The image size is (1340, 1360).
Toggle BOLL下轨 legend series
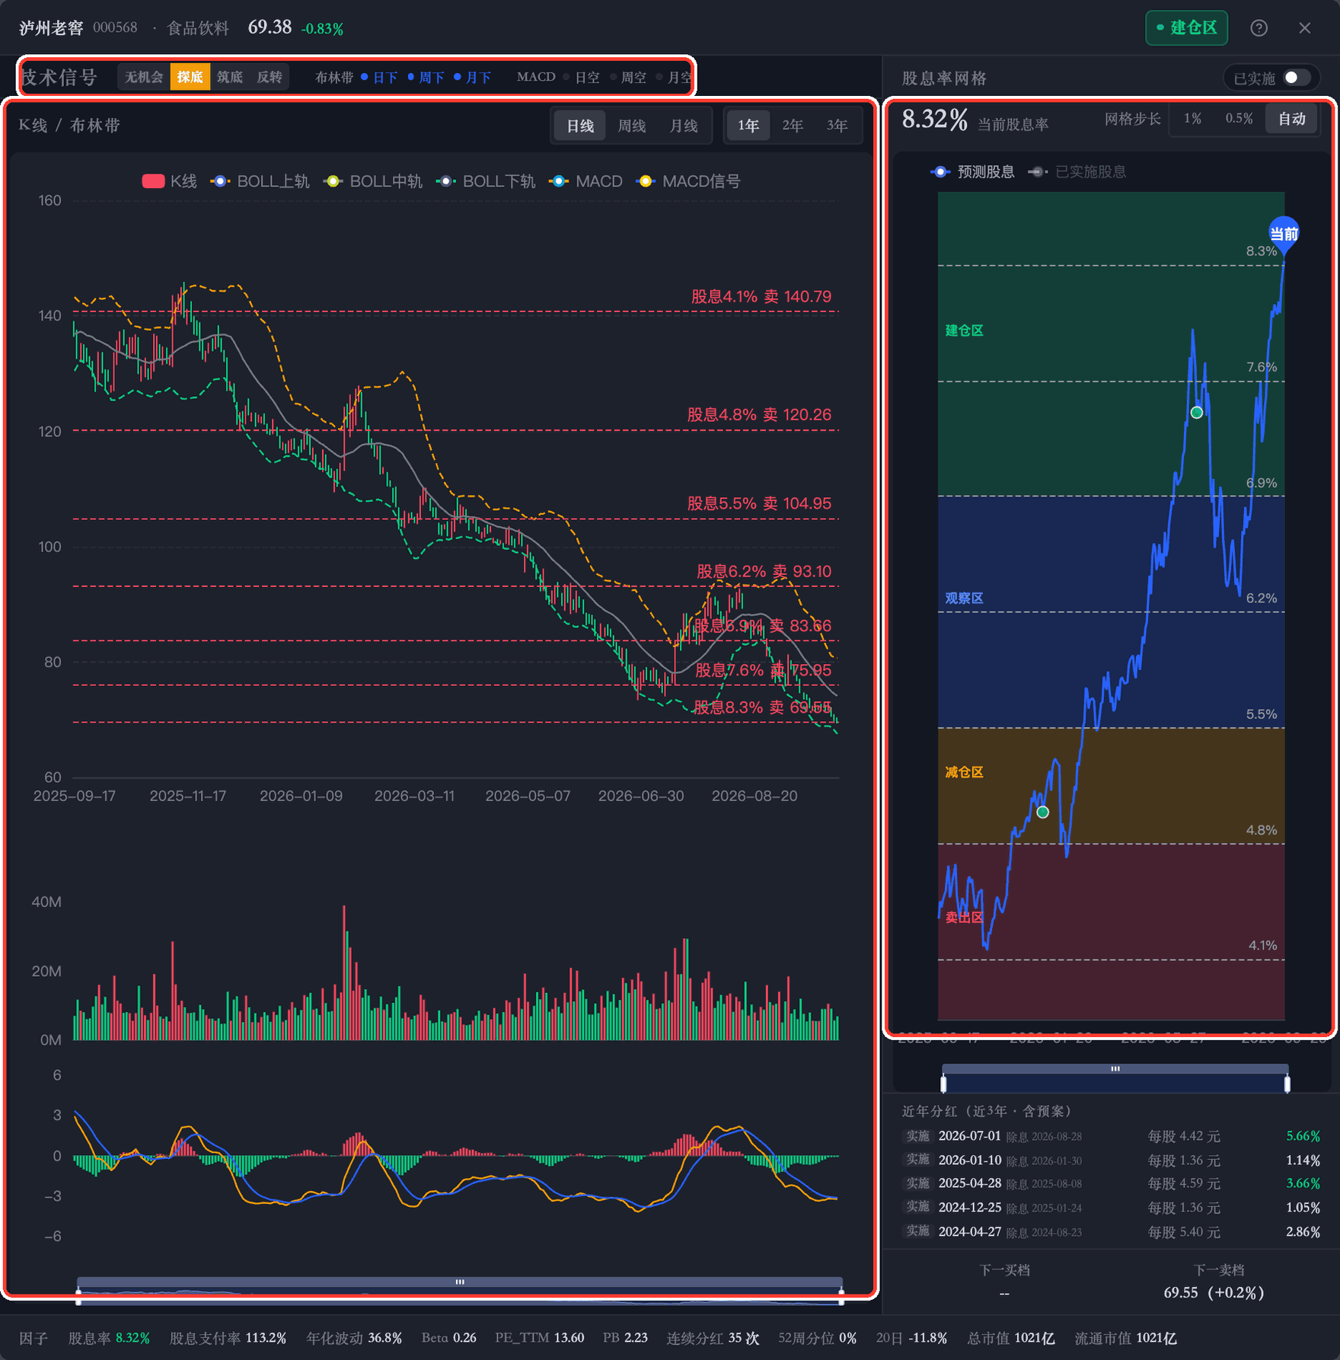pos(486,181)
